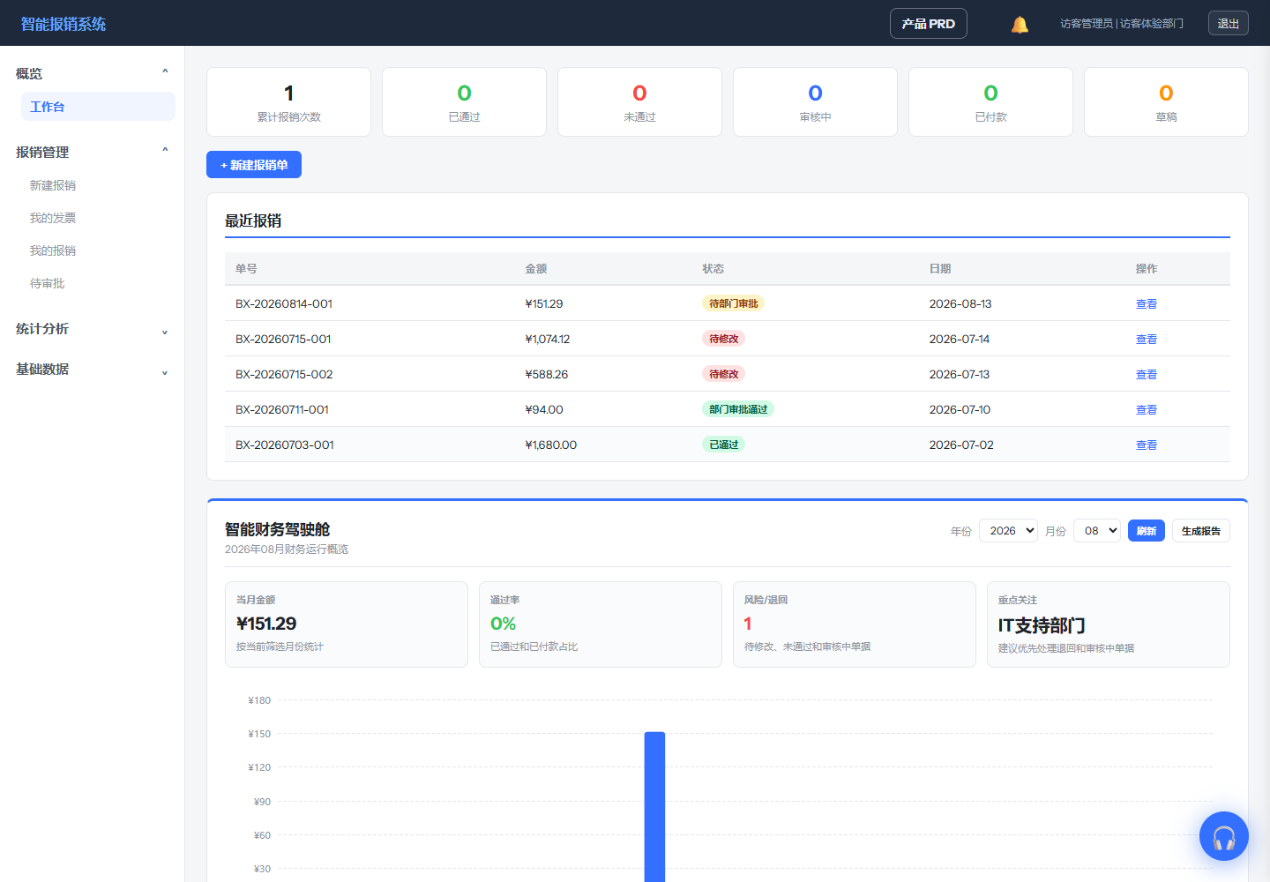Click the 未通过 stat card

[639, 102]
